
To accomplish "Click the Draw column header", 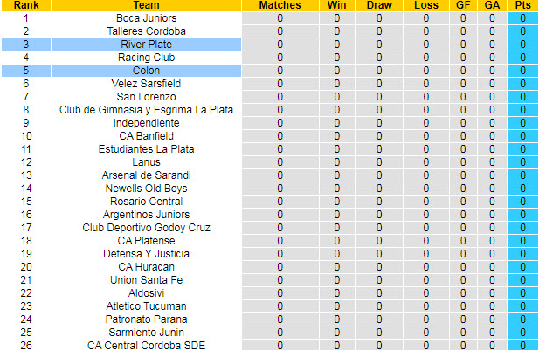I will 379,5.
